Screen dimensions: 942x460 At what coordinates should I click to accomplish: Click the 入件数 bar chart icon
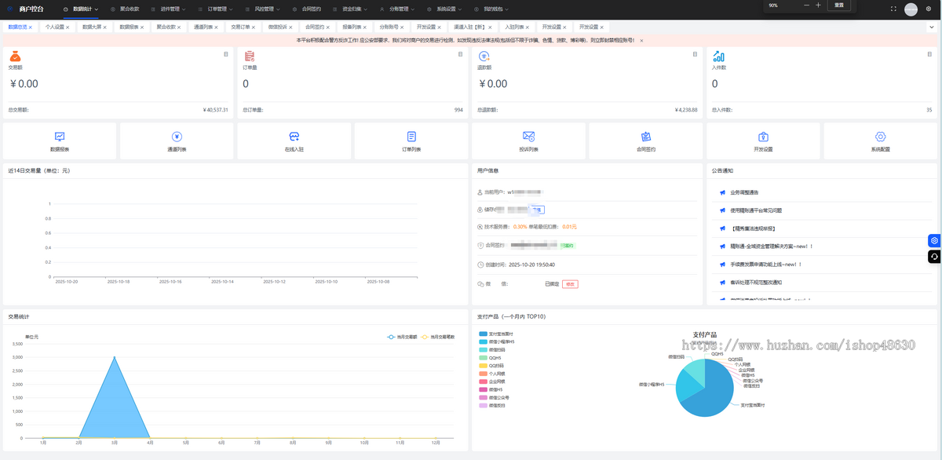pos(718,57)
